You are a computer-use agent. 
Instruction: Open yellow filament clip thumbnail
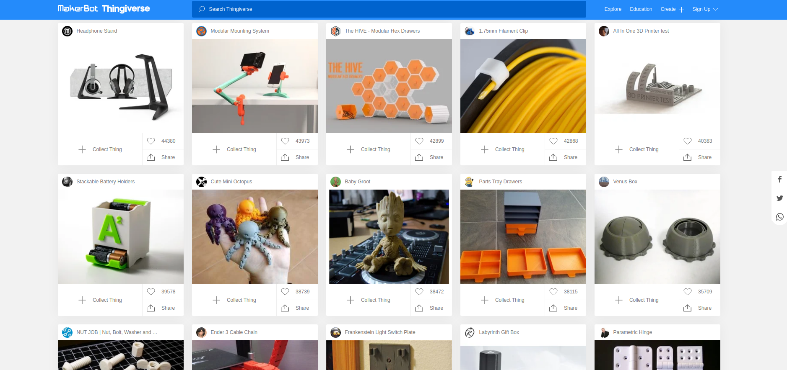click(523, 86)
